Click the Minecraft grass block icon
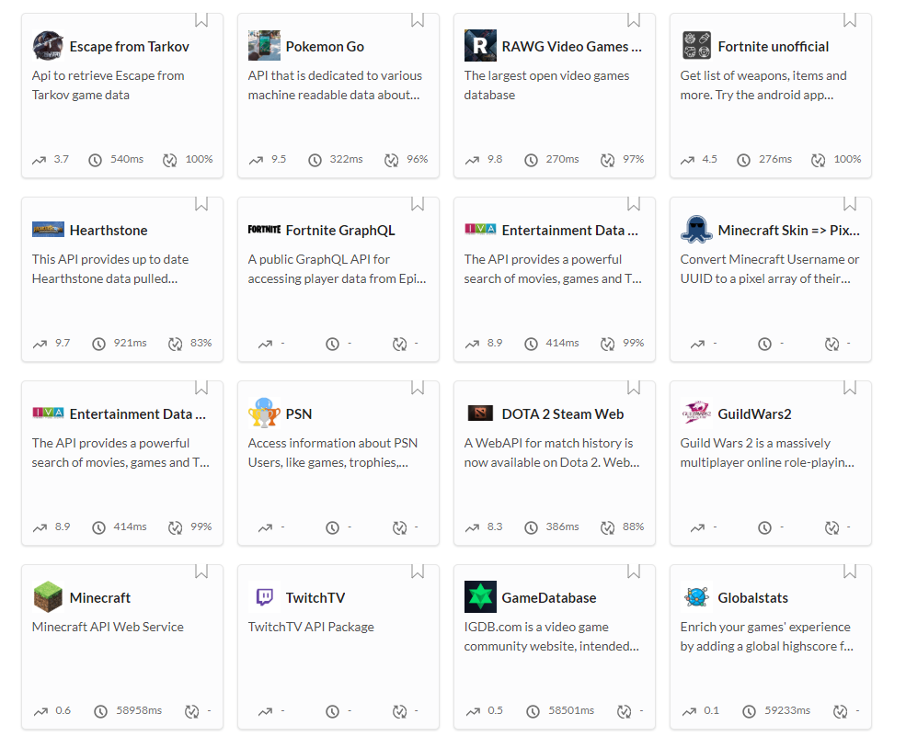 coord(48,597)
